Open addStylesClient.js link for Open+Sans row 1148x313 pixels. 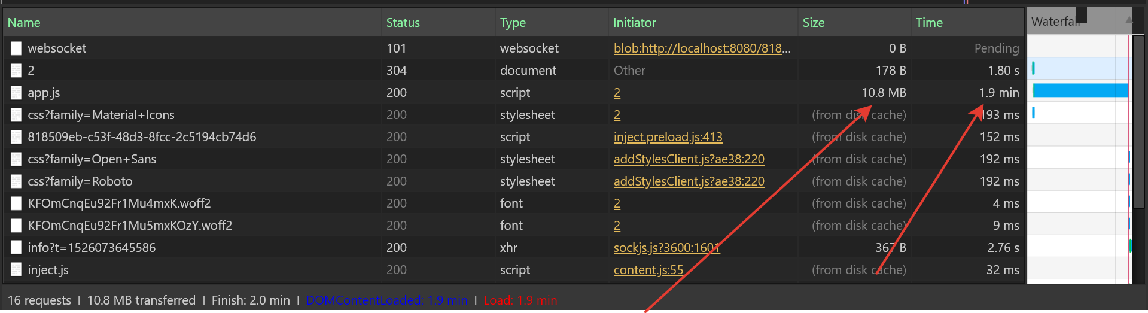(x=689, y=159)
